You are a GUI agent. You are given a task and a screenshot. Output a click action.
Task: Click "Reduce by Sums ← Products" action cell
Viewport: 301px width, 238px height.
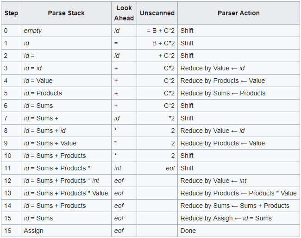coord(223,93)
